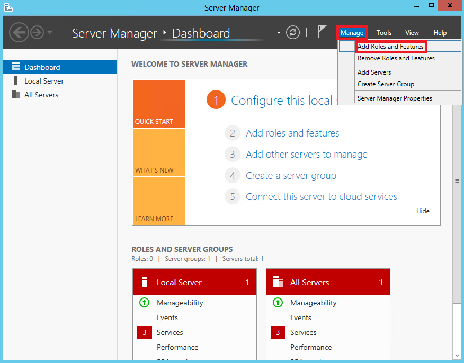Image resolution: width=464 pixels, height=363 pixels.
Task: Maximize the Server Manager window
Action: pyautogui.click(x=431, y=6)
